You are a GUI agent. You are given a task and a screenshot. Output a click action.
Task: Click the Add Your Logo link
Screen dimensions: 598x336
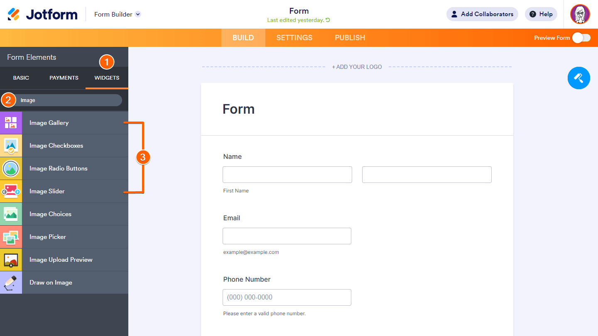click(x=357, y=67)
